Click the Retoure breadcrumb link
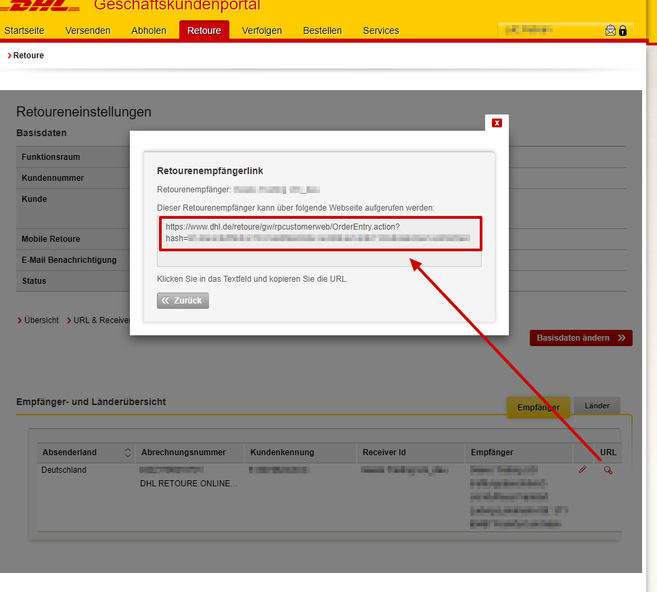This screenshot has width=657, height=592. click(x=28, y=56)
